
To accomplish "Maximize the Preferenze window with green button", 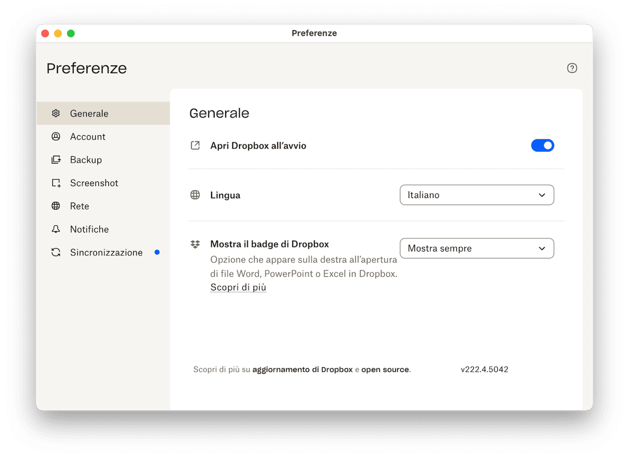I will [71, 33].
